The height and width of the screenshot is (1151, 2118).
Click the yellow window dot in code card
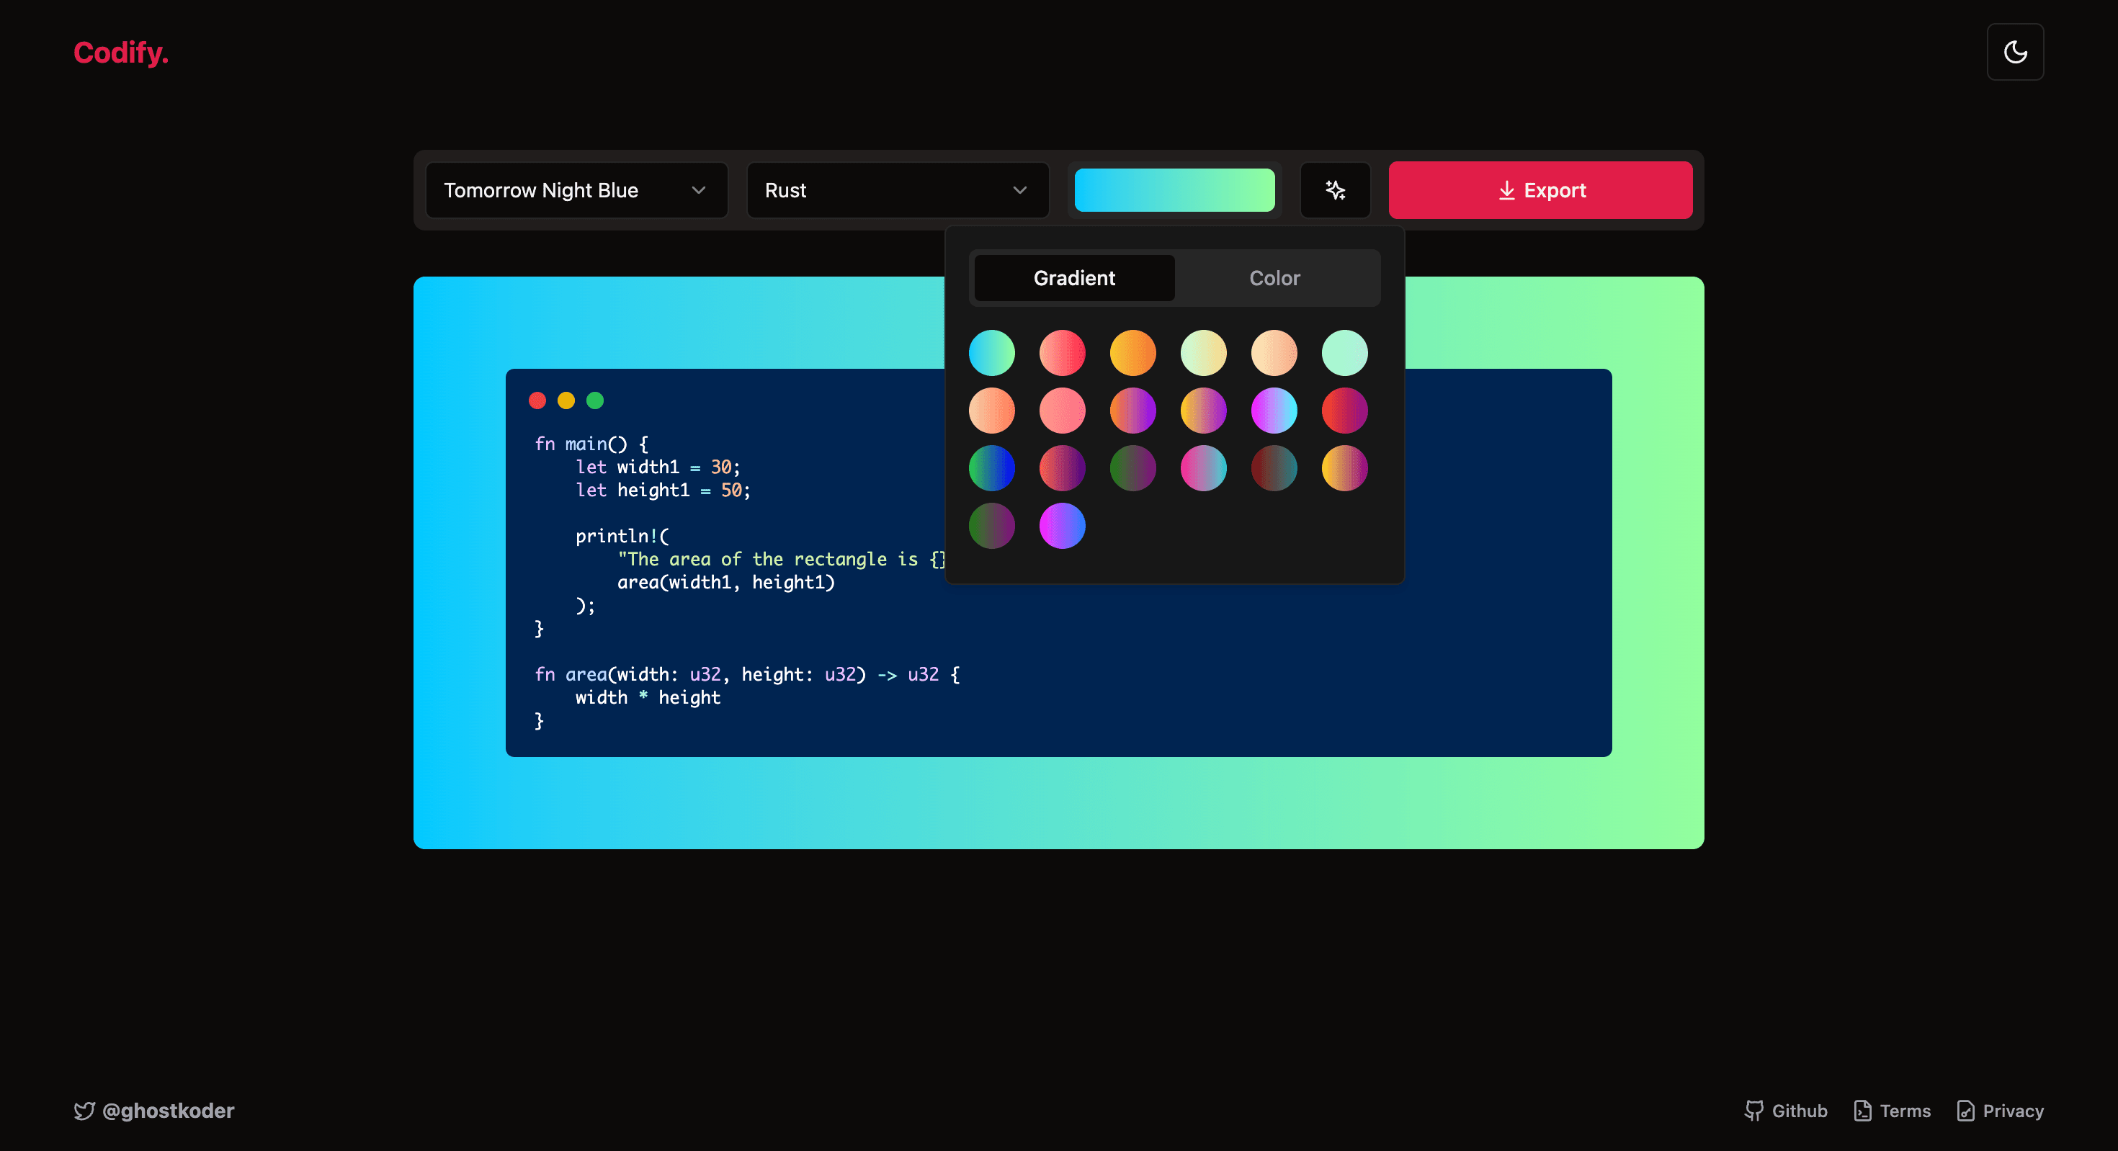[x=566, y=400]
